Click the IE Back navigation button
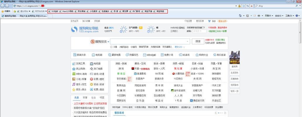302x117 pixels. click(x=3, y=6)
